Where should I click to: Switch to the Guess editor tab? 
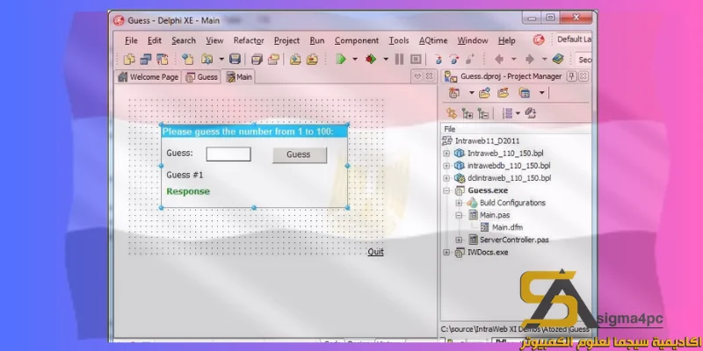click(202, 77)
